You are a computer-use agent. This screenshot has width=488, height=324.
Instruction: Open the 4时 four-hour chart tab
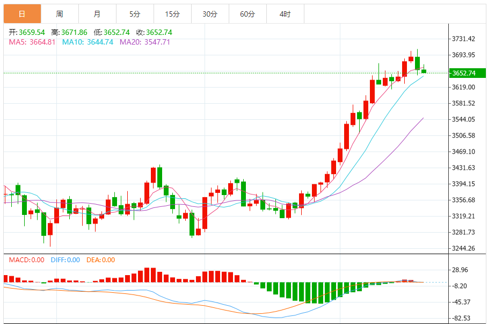click(x=285, y=14)
